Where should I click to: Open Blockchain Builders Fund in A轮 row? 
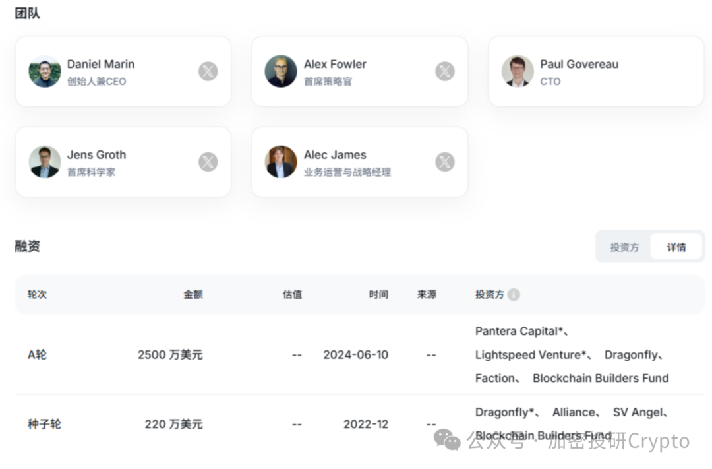pos(601,378)
